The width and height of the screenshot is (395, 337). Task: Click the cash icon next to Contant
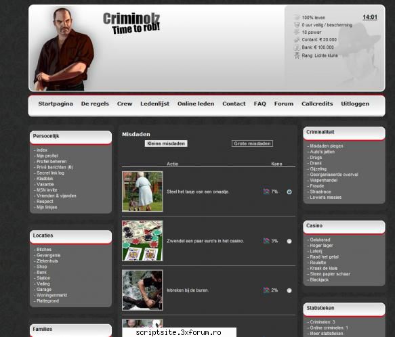coord(297,40)
